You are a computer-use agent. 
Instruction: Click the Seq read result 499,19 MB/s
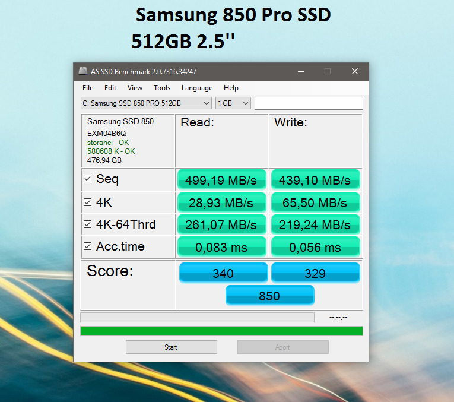[x=221, y=180]
